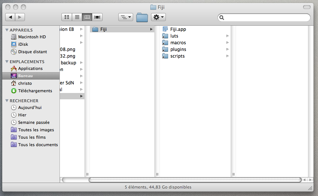
Task: Select the Fiji folder in middle column
Action: [x=122, y=29]
